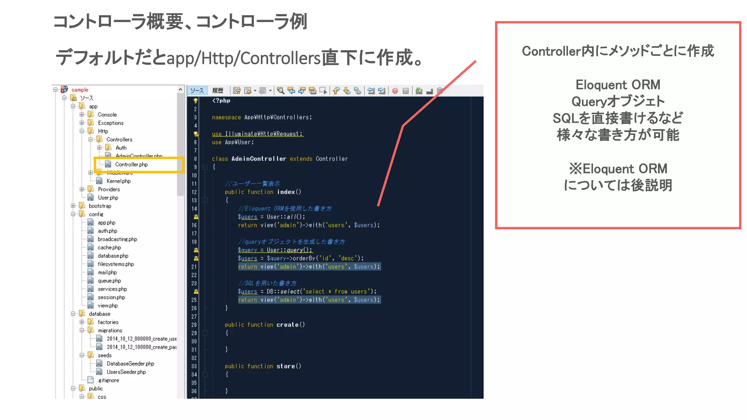The width and height of the screenshot is (747, 420).
Task: Switch to the ソース editor tab
Action: pos(197,90)
